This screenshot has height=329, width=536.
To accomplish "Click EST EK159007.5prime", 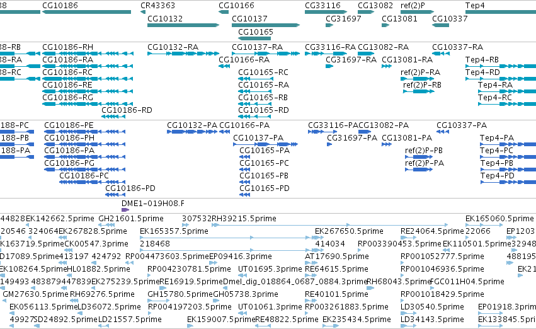I will click(190, 326).
